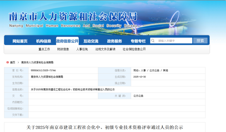
Task: Click the 索引号 label cell
Action: coord(16,70)
